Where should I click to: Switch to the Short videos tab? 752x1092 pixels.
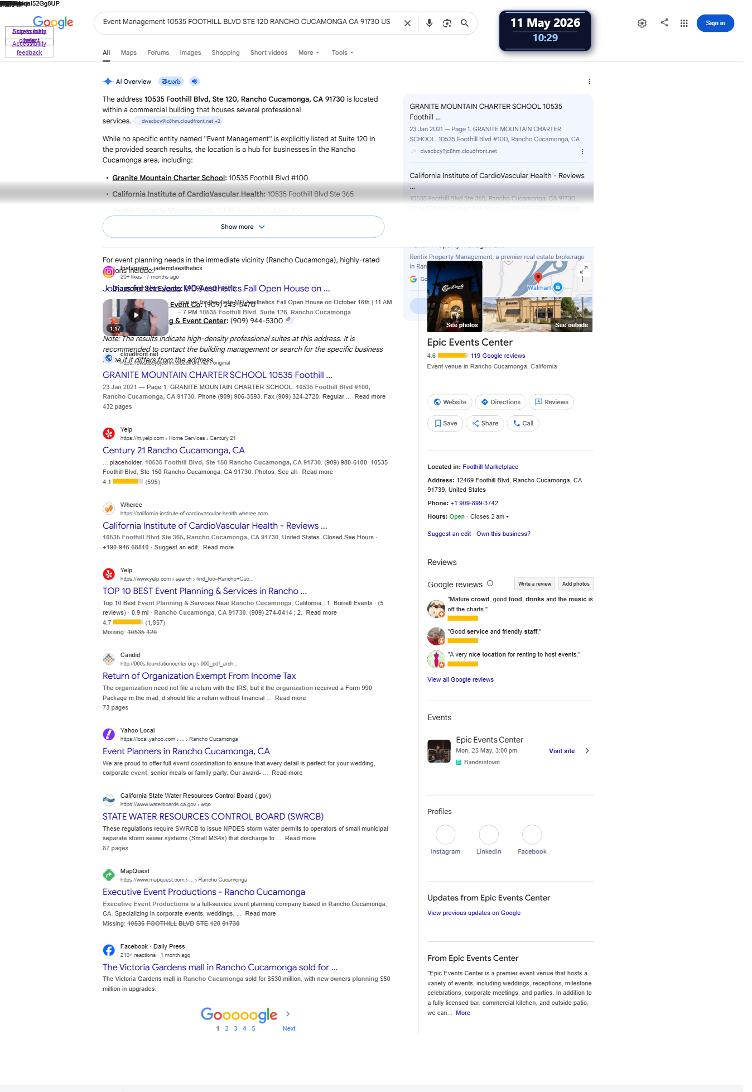269,52
